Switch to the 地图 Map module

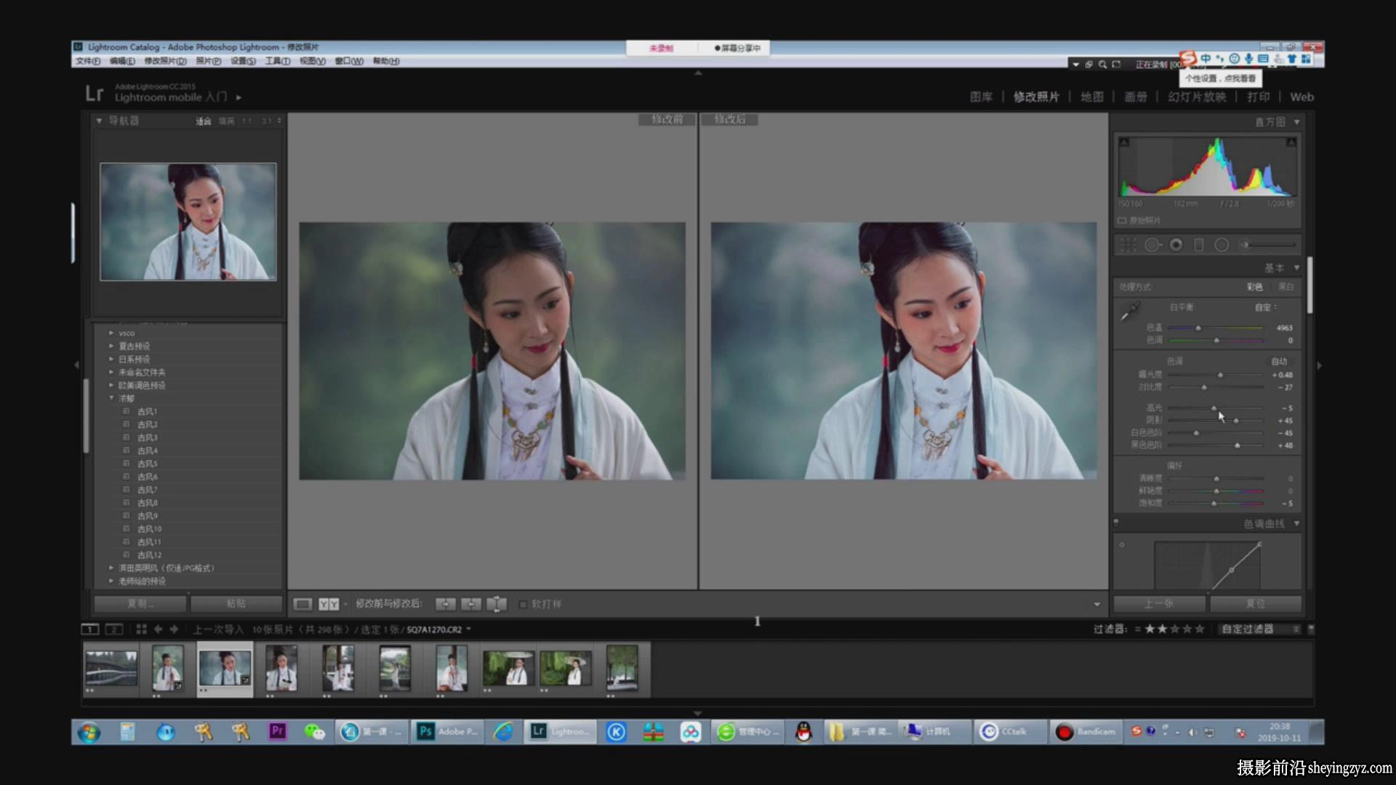tap(1091, 97)
